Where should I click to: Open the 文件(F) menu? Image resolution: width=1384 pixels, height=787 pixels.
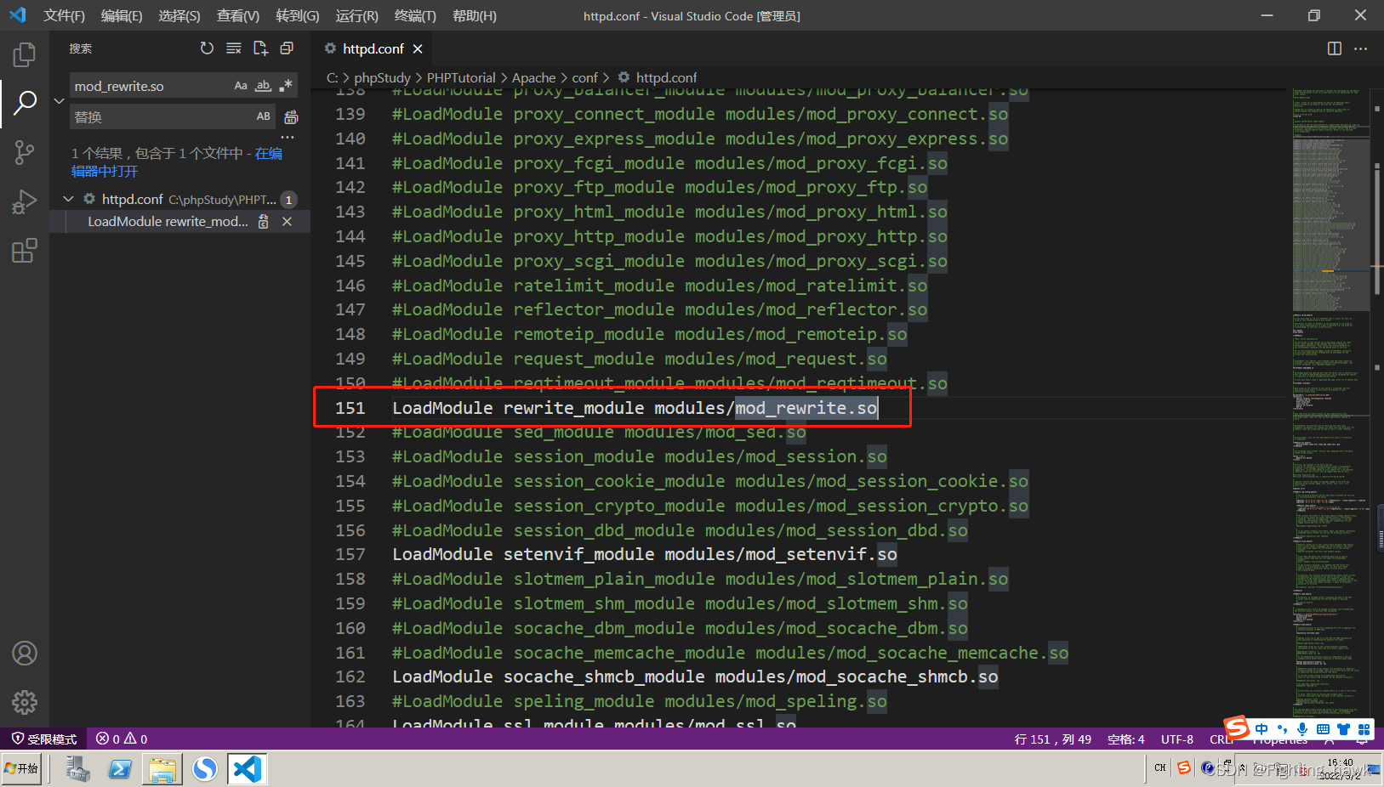click(64, 15)
